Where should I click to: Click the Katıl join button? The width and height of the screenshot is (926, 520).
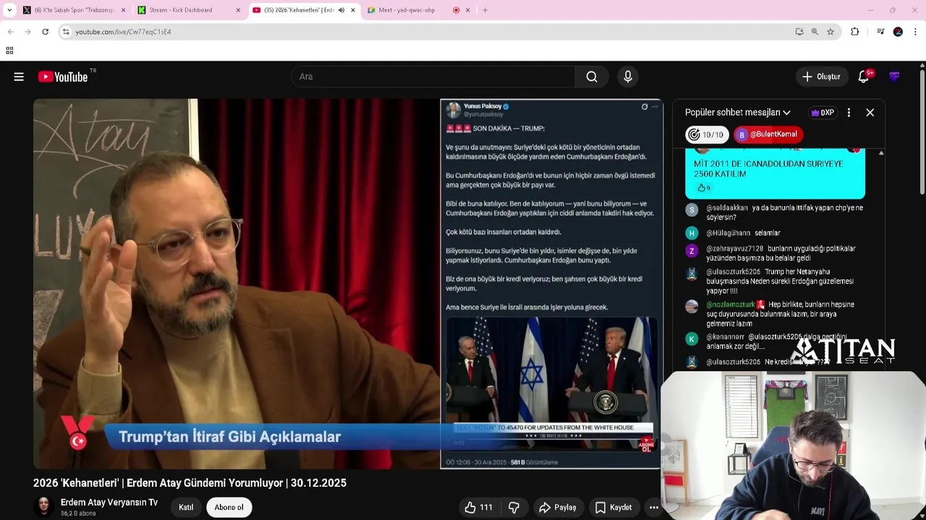point(186,507)
